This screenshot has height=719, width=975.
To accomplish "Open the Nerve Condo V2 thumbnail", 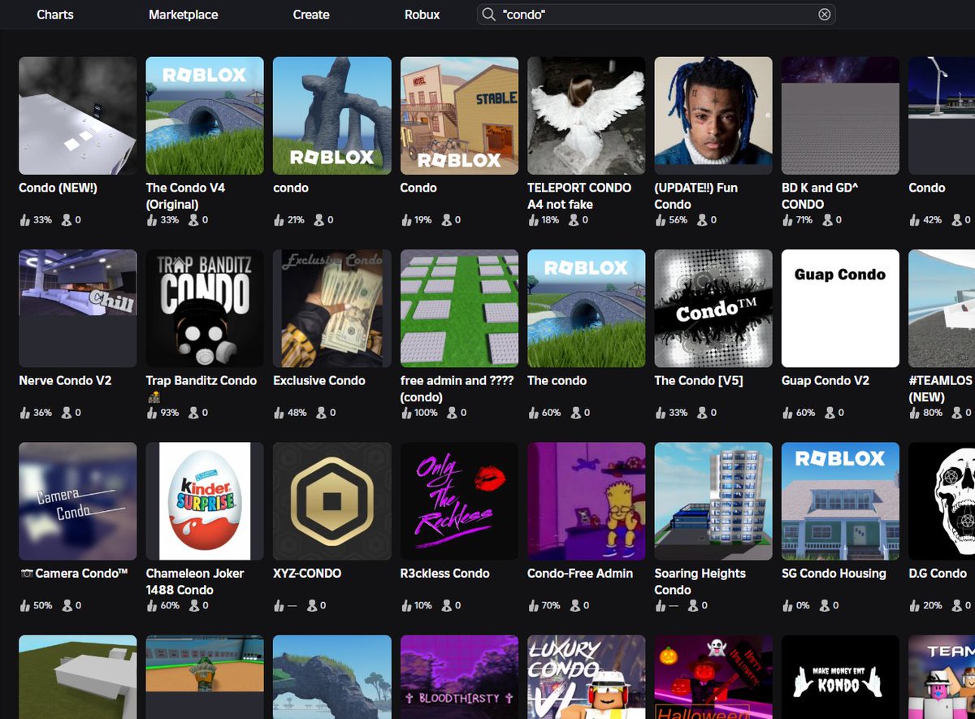I will pos(78,308).
